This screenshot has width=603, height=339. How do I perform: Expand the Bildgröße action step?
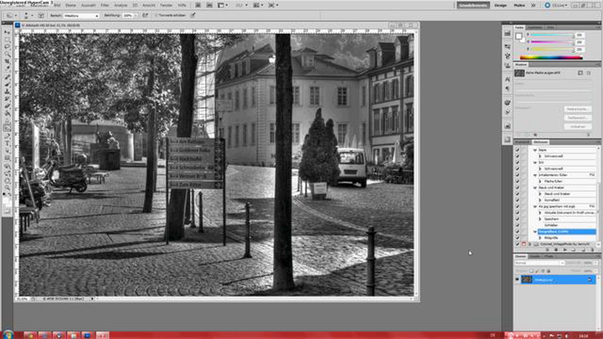[540, 238]
